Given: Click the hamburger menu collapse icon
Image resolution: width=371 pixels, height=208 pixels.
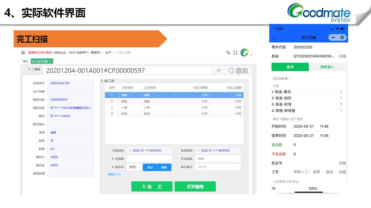Looking at the screenshot, I should 23,53.
